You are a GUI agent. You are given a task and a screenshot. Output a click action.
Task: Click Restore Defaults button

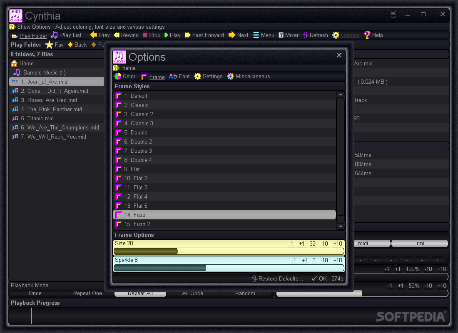pos(277,278)
